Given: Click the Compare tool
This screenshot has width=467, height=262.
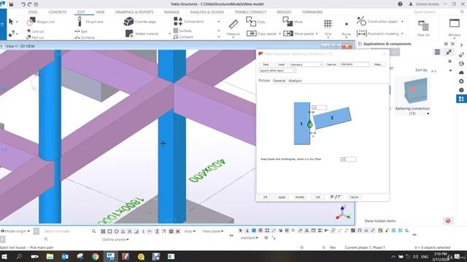Looking at the screenshot, I should pos(183,37).
